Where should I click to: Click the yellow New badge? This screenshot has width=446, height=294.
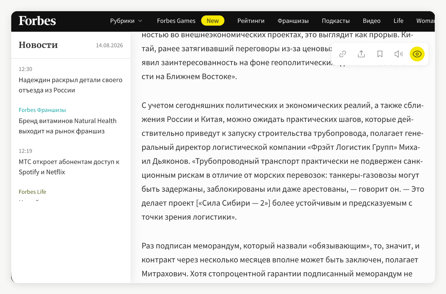213,20
